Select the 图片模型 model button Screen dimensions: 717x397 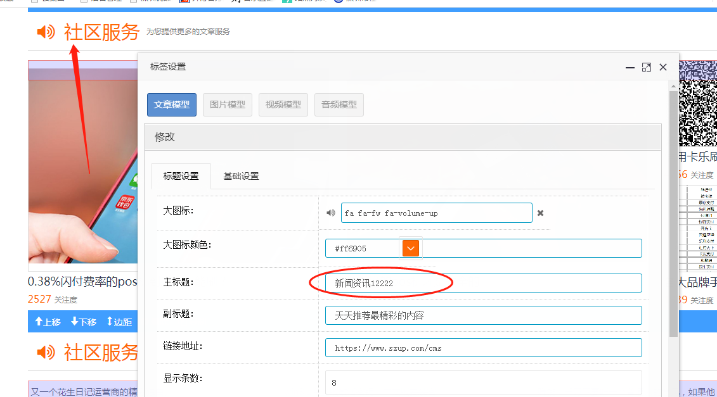tap(228, 105)
